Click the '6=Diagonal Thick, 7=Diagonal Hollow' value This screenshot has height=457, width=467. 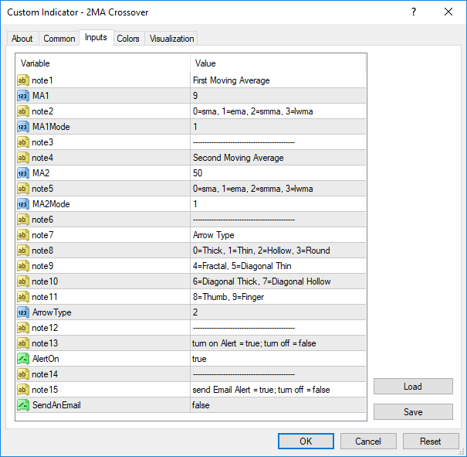coord(262,281)
